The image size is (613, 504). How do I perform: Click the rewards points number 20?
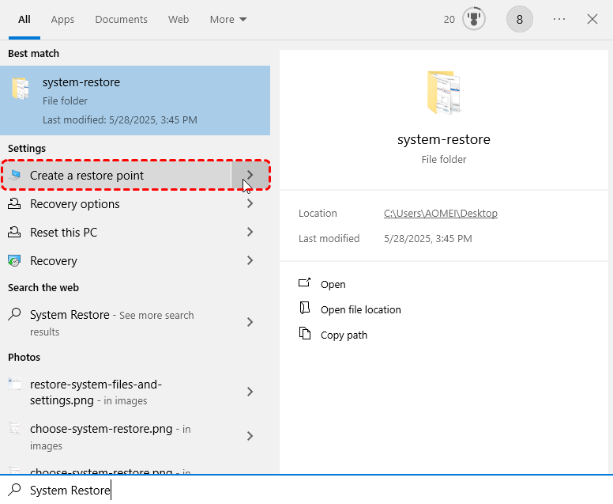pyautogui.click(x=449, y=20)
